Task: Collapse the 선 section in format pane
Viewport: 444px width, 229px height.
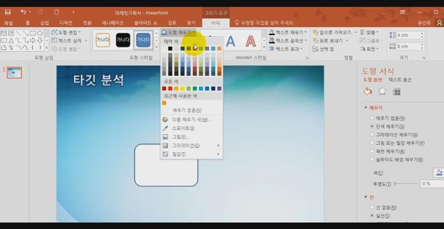Action: pyautogui.click(x=366, y=197)
